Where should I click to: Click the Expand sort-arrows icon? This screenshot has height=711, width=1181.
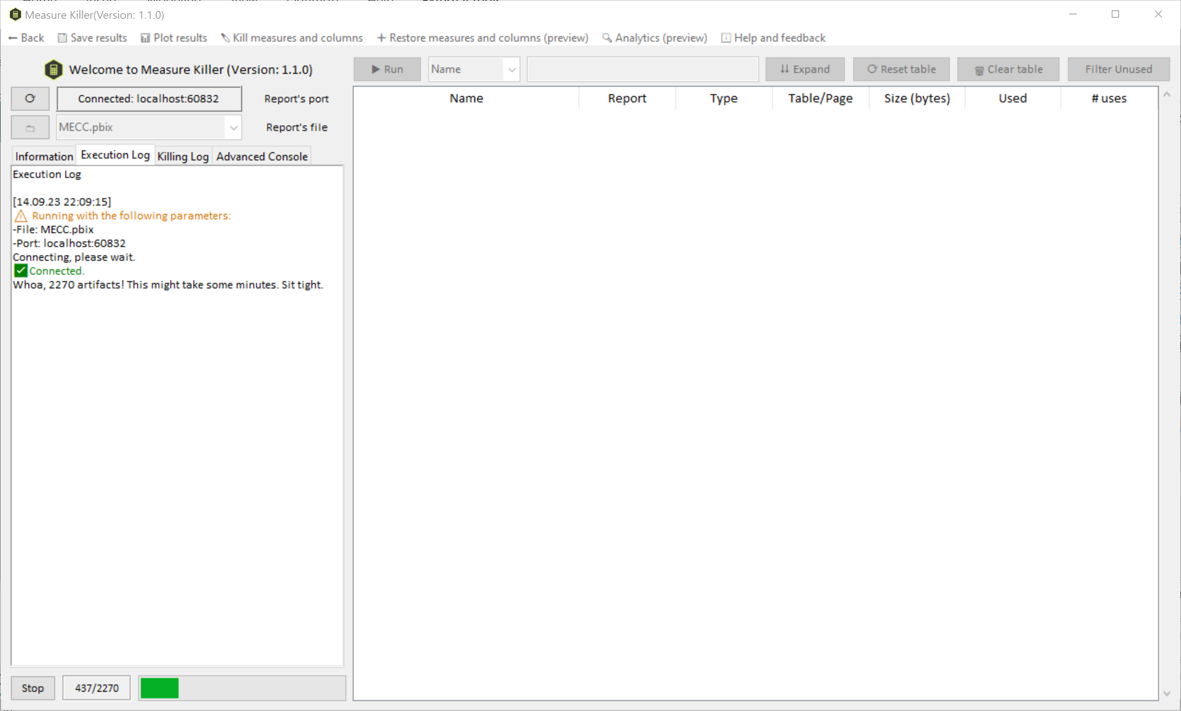[784, 69]
